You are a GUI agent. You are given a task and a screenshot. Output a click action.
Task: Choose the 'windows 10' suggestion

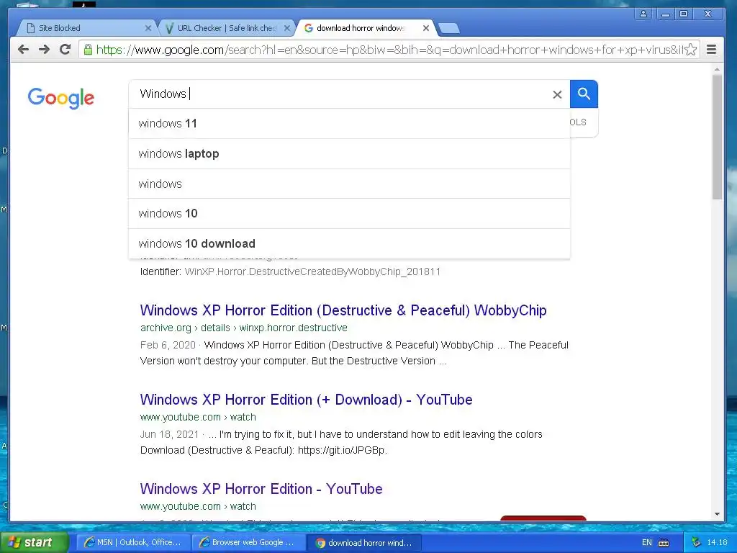coord(349,213)
